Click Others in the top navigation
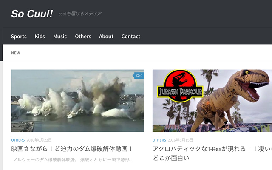Viewport: 272px width, 170px height. tap(83, 37)
